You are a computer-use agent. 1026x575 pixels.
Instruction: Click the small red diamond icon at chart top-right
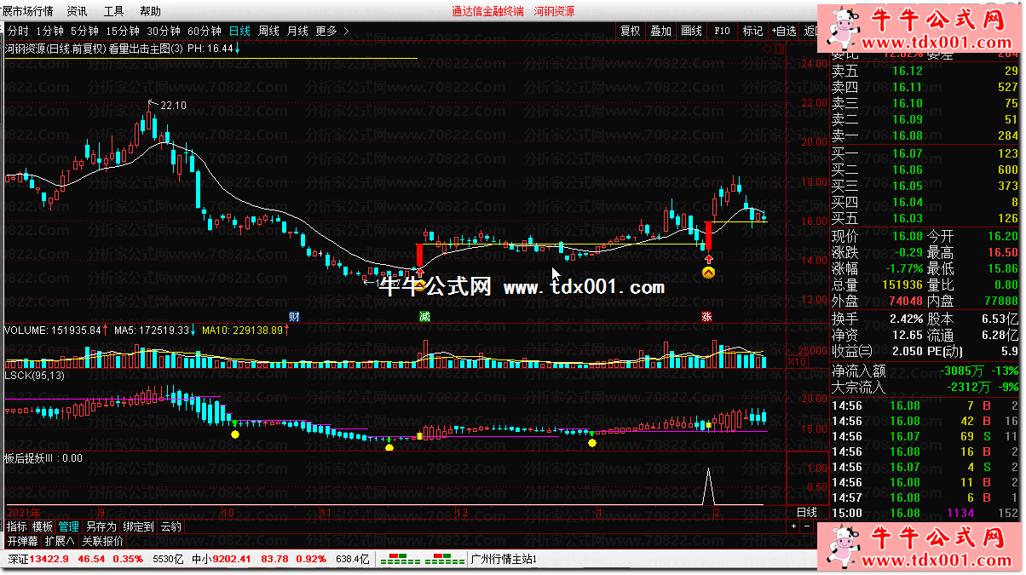(766, 49)
